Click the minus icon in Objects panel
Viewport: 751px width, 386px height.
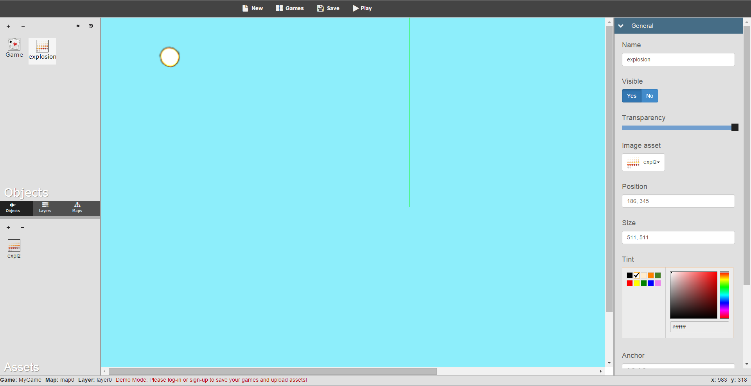pos(23,26)
